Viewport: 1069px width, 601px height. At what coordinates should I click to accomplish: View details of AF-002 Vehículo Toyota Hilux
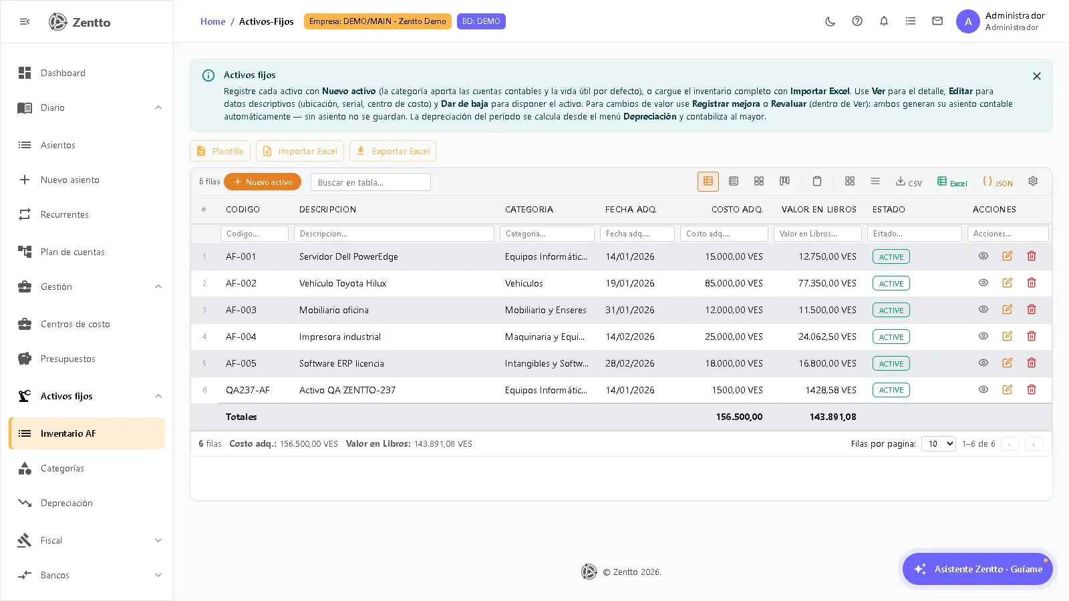pos(983,282)
